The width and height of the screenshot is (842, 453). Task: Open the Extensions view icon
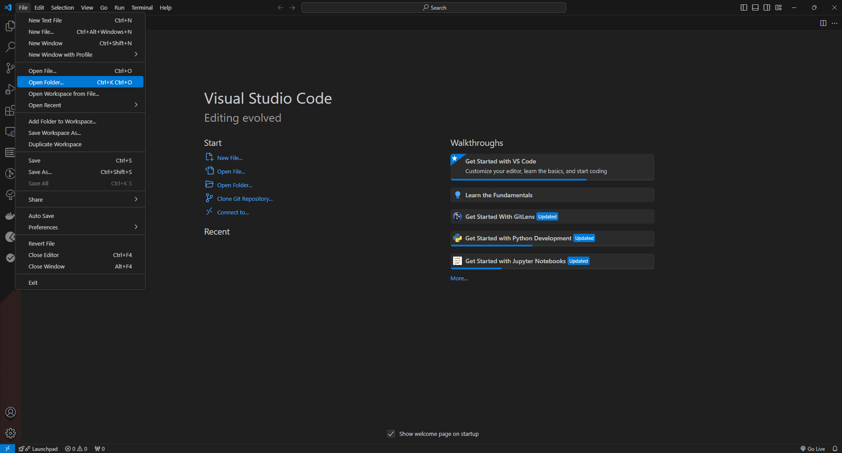coord(10,110)
